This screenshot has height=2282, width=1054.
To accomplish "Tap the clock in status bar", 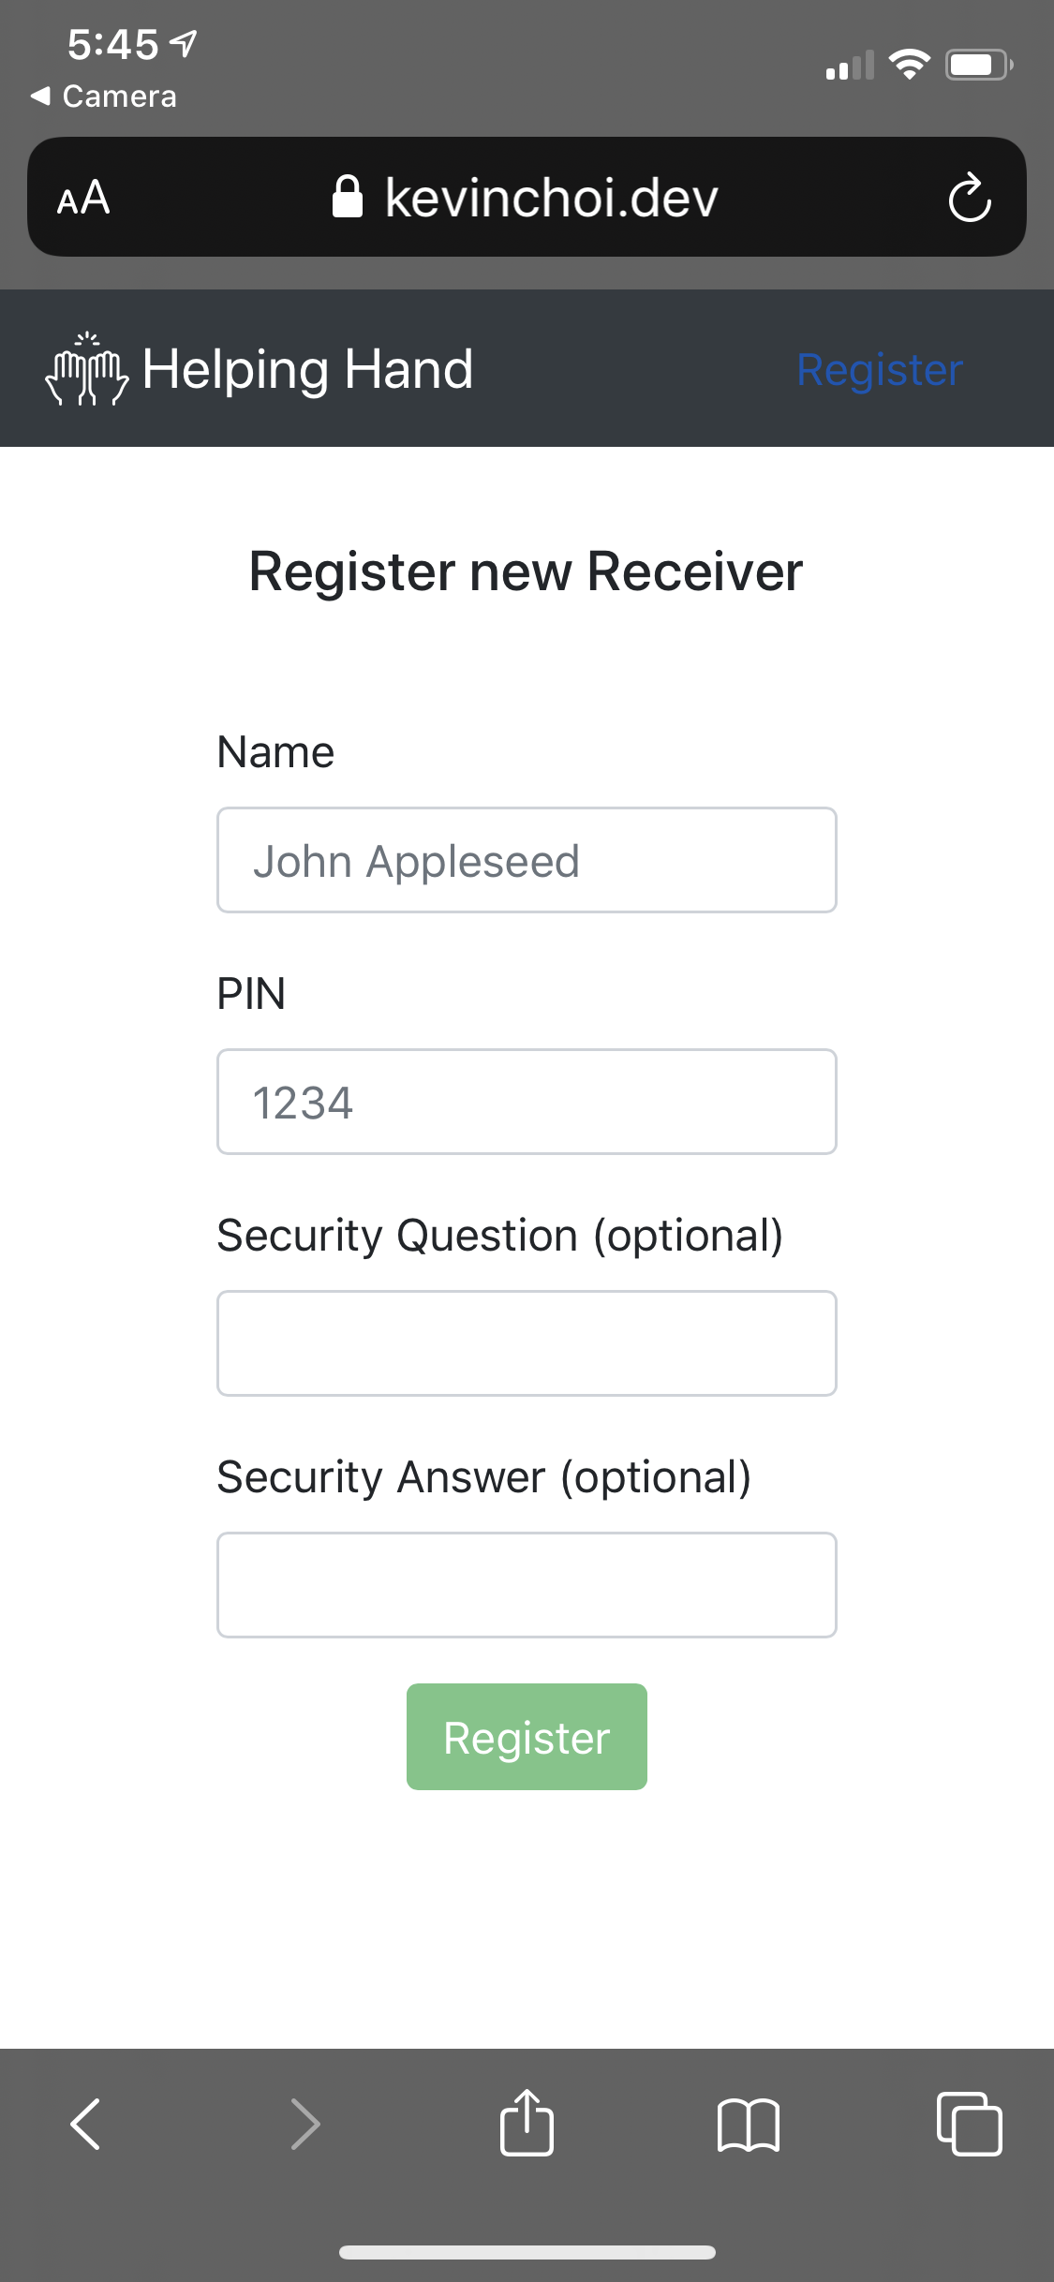I will tap(112, 44).
